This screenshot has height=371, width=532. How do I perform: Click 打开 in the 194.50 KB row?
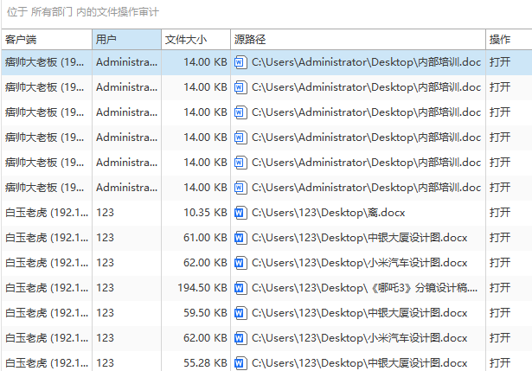[x=500, y=288]
